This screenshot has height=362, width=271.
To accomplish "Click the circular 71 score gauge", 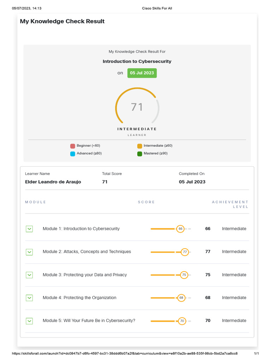I will (137, 107).
